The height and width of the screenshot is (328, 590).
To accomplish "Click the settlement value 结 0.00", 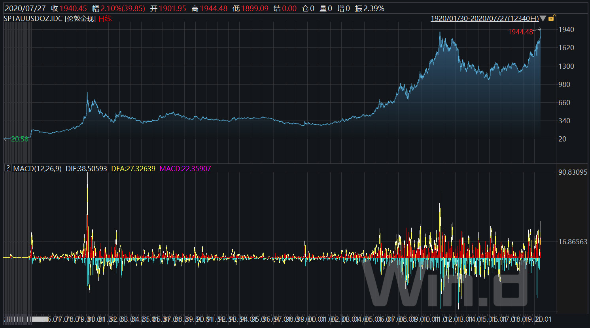I will coord(285,8).
